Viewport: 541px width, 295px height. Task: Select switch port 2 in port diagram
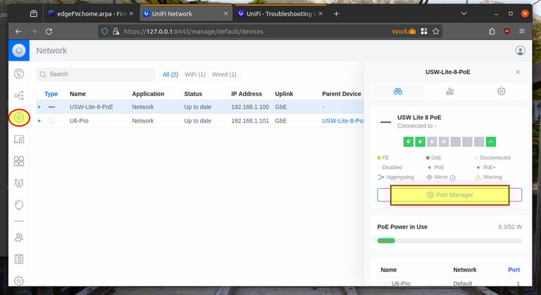(x=421, y=142)
